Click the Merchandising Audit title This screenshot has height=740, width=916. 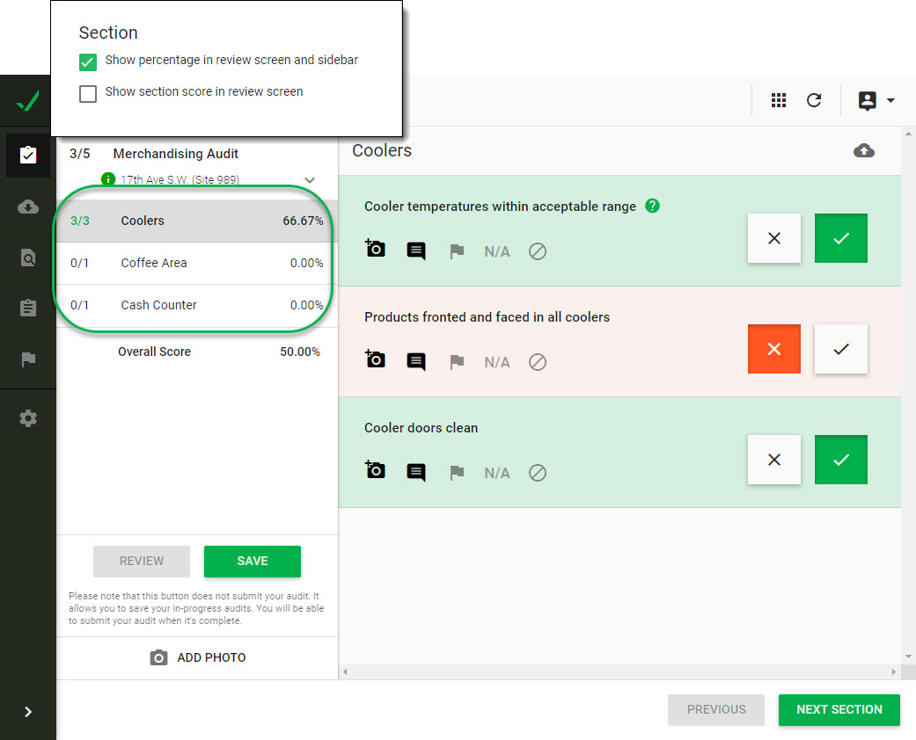(175, 154)
